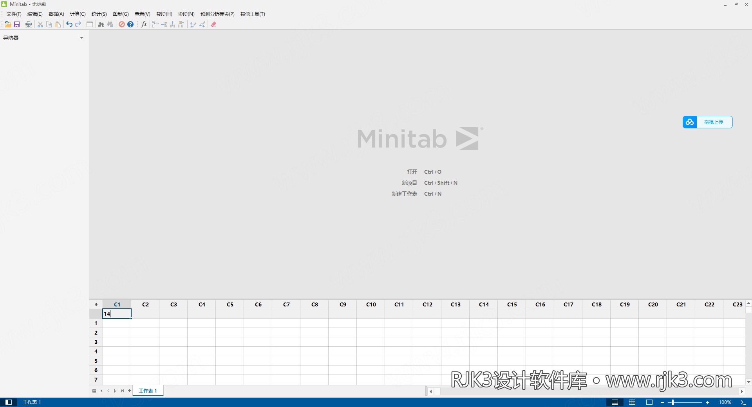The image size is (752, 407).
Task: Open the 编辑(E) menu
Action: (35, 14)
